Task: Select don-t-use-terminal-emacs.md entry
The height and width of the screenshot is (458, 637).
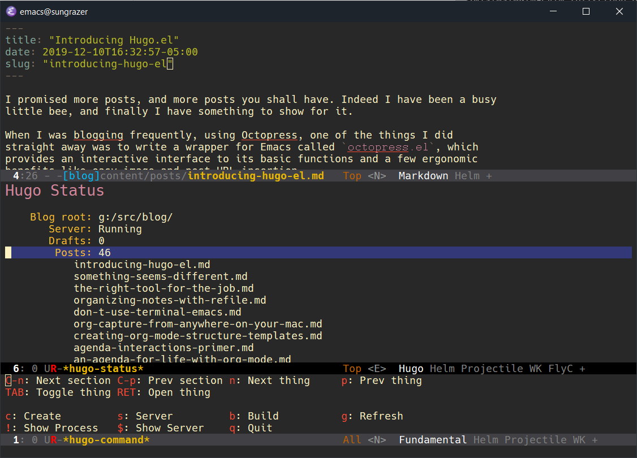Action: click(x=157, y=312)
